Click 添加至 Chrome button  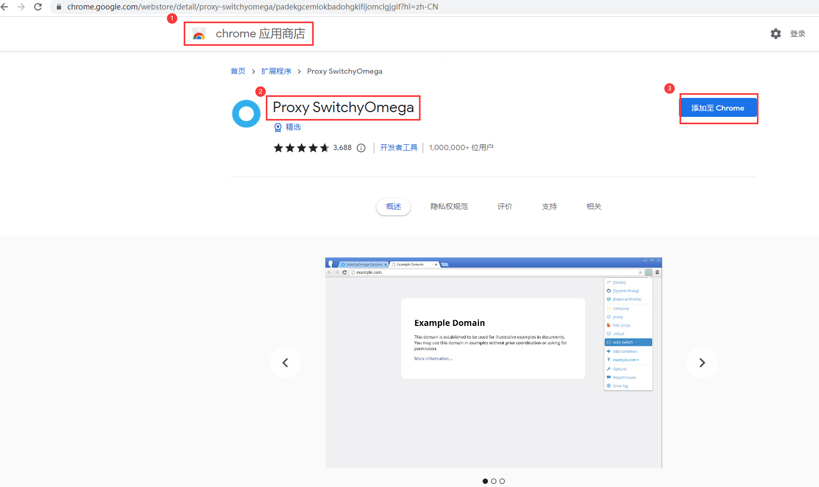click(x=718, y=108)
